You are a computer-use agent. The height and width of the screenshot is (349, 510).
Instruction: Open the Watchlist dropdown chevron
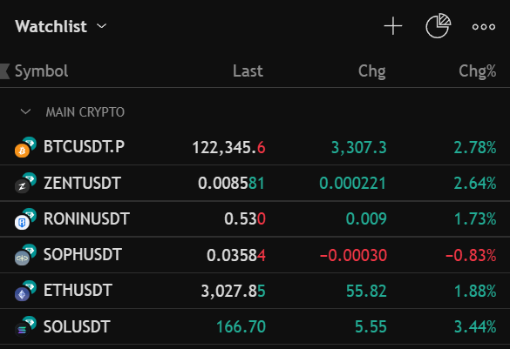pos(102,26)
